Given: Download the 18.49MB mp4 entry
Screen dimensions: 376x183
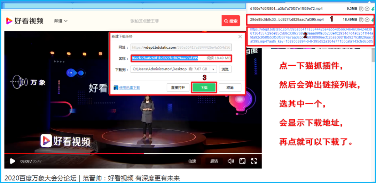Looking at the screenshot, I should point(373,20).
